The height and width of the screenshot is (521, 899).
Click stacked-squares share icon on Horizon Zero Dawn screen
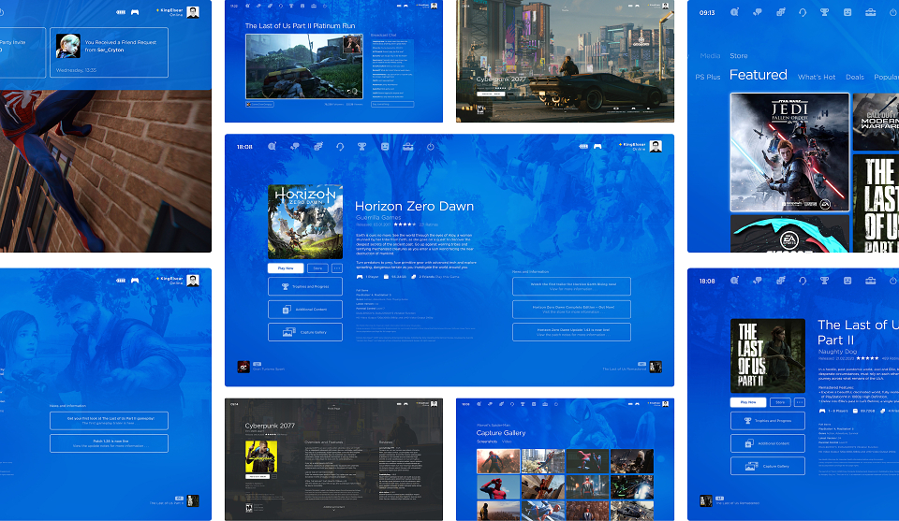[x=317, y=147]
